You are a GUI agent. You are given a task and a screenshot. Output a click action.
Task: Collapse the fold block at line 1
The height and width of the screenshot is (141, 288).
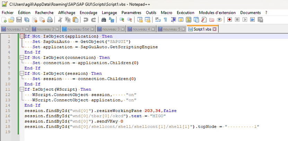coord(22,36)
